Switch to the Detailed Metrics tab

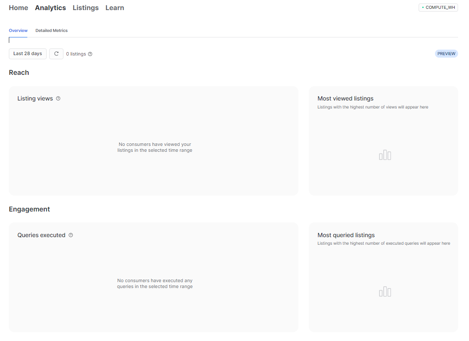[x=51, y=30]
